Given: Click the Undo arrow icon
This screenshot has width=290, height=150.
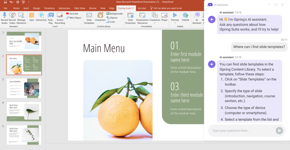Looking at the screenshot, I should tap(11, 2).
